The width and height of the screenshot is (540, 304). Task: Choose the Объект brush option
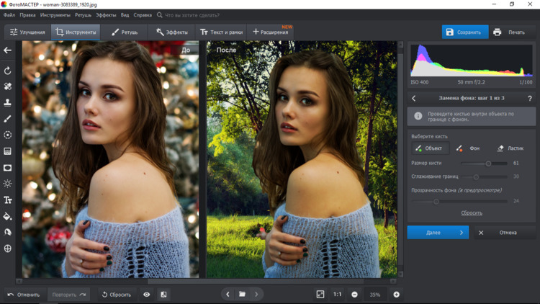pos(429,148)
